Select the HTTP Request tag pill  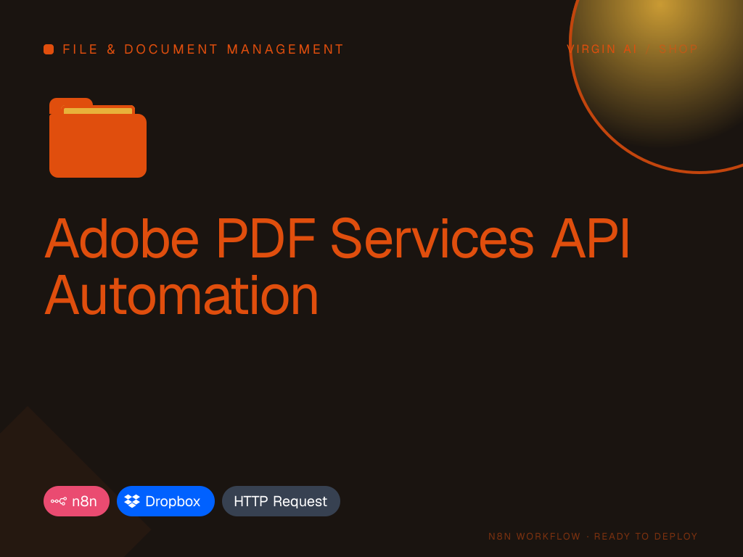(x=281, y=501)
